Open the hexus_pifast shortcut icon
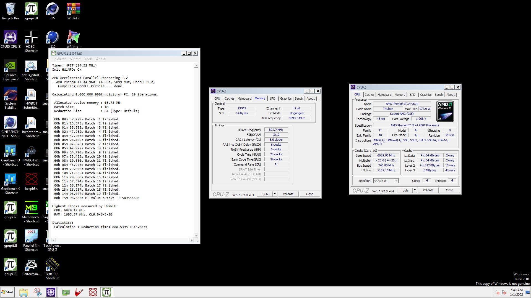The image size is (531, 298). [x=31, y=70]
